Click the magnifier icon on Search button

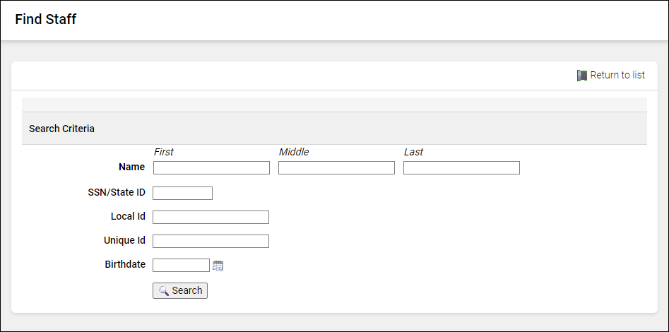point(163,291)
